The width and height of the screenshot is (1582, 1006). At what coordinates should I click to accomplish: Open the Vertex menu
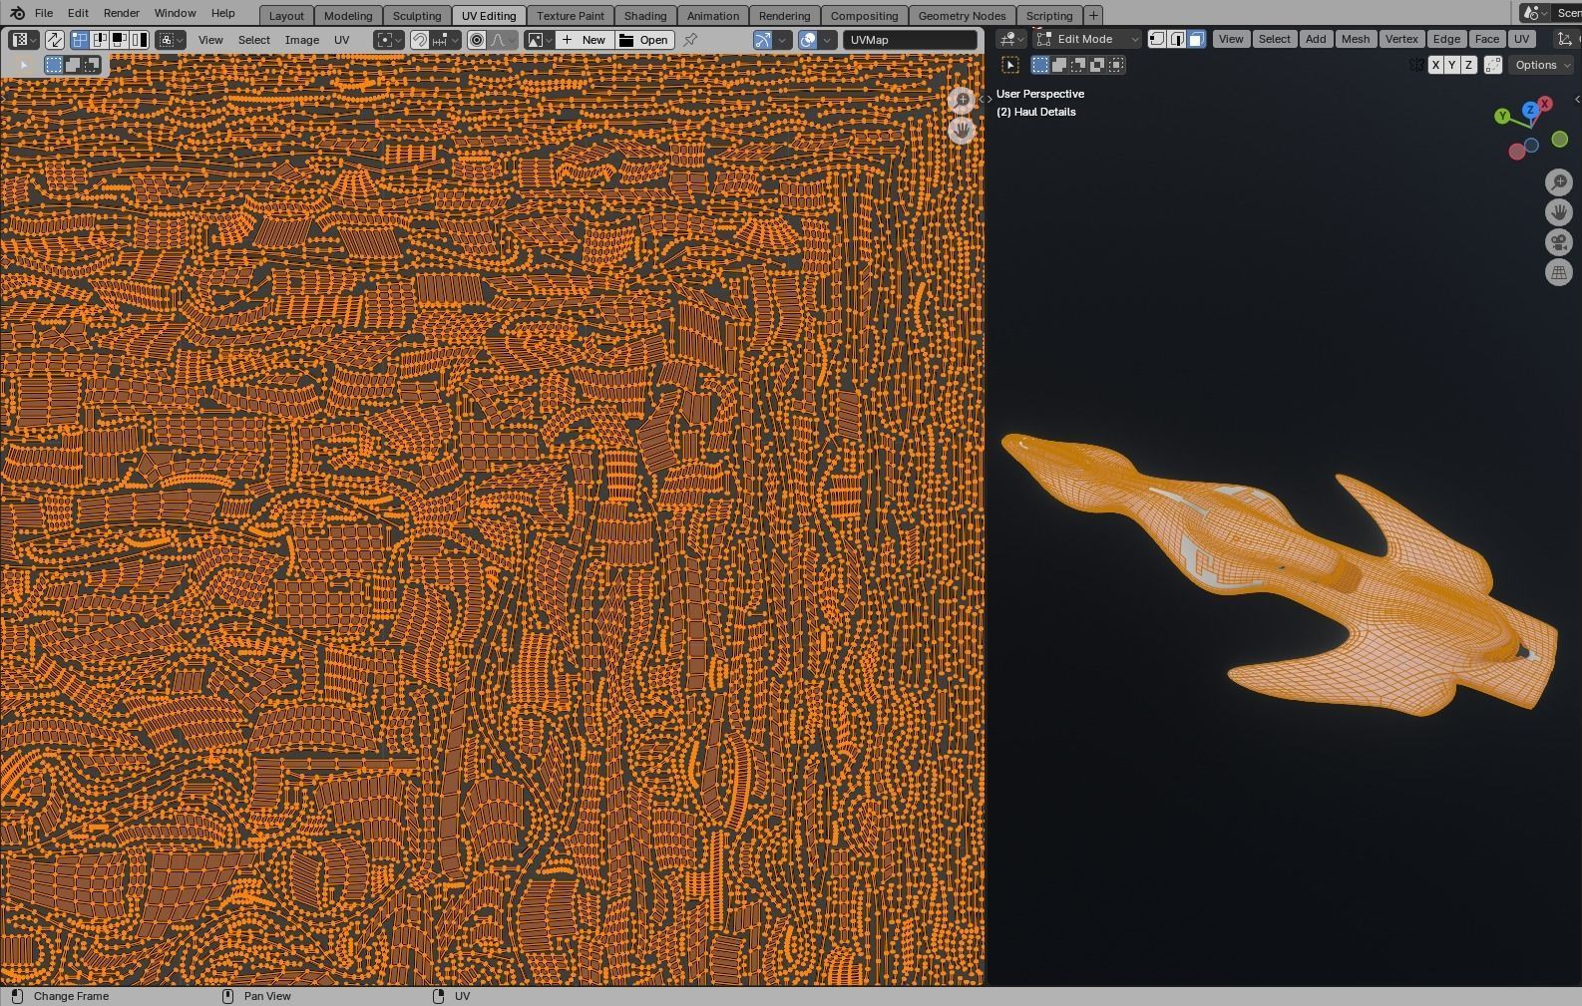tap(1400, 39)
